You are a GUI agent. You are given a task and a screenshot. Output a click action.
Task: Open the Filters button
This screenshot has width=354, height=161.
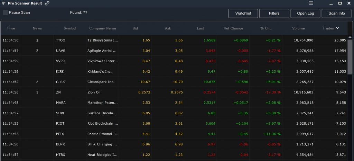pyautogui.click(x=274, y=14)
